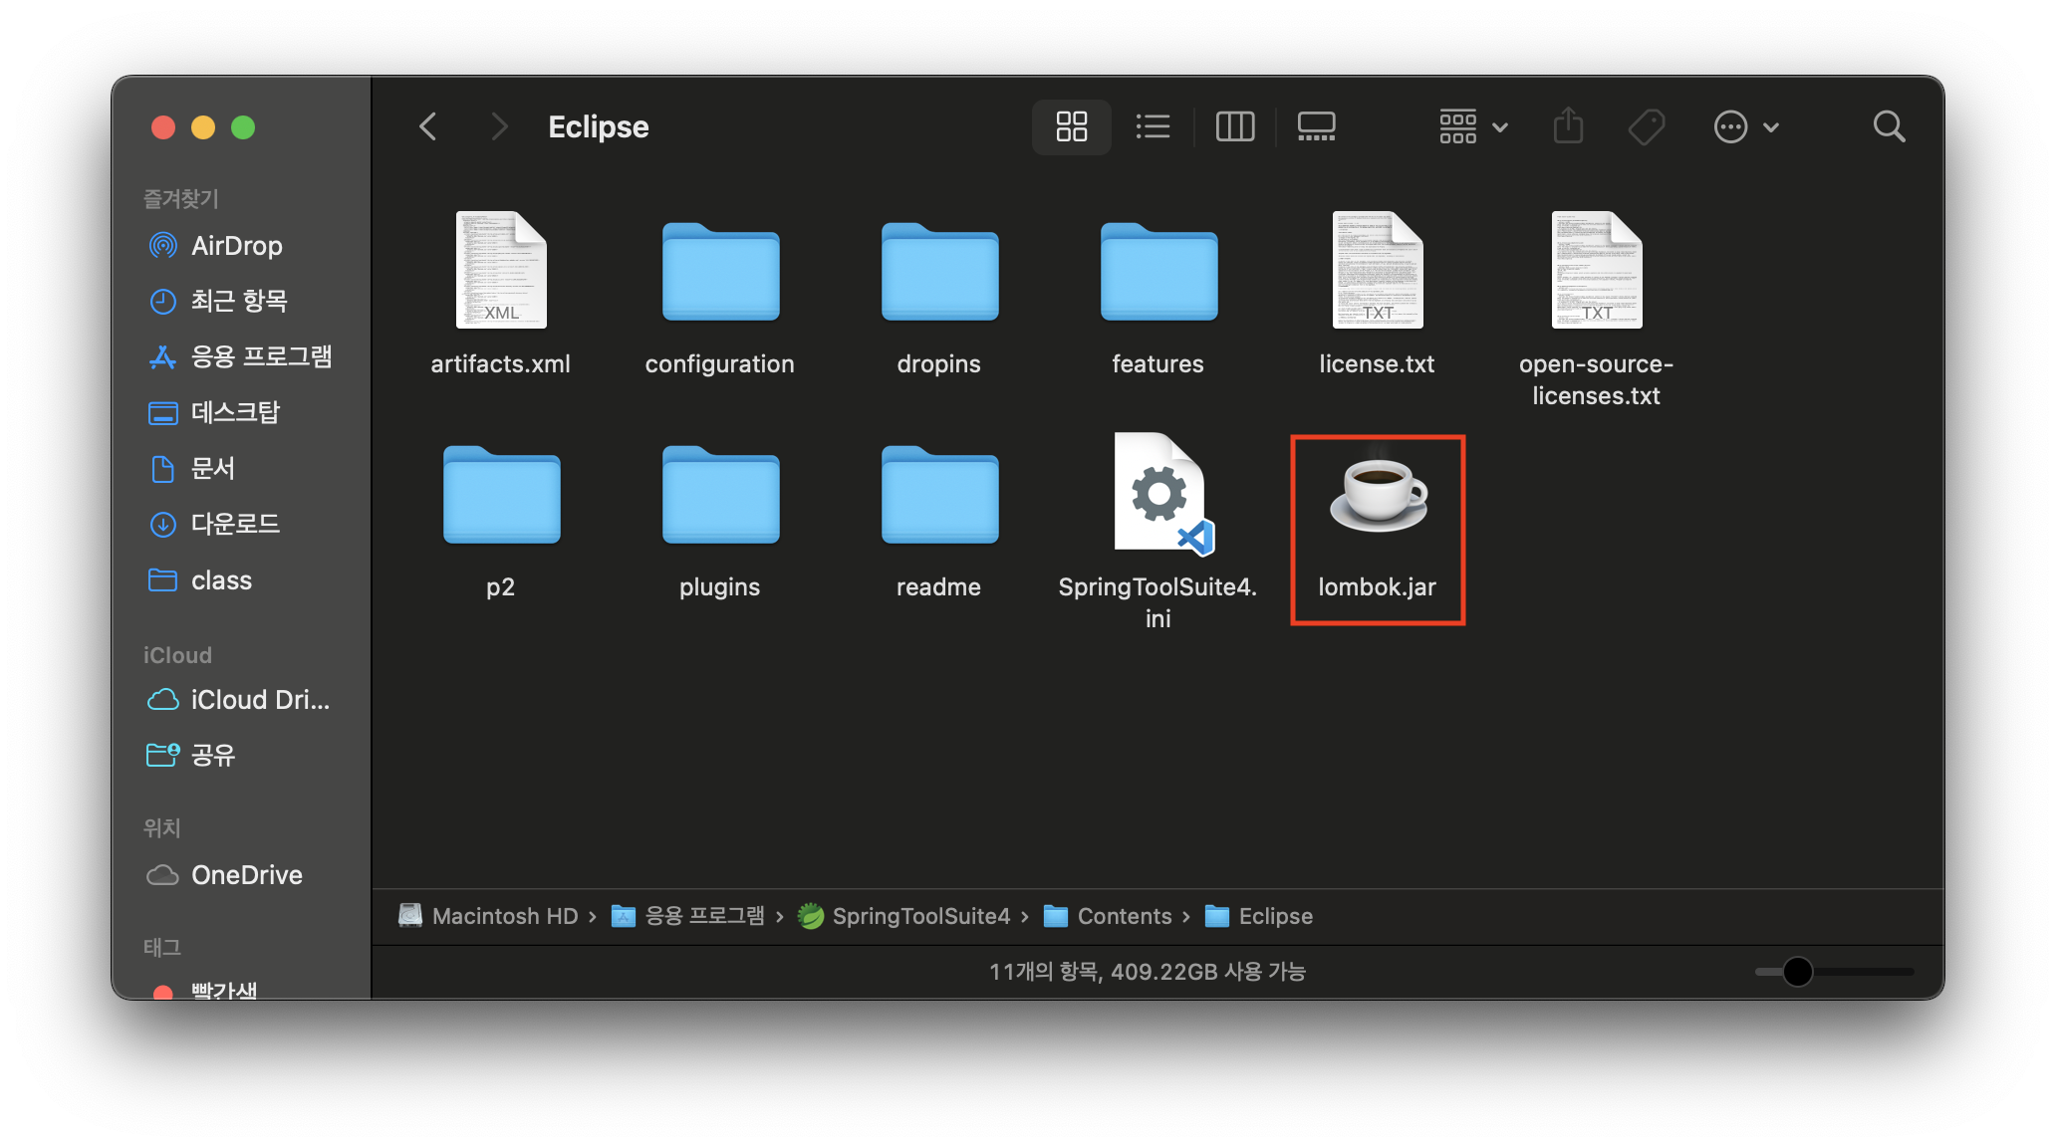Switch to list view
The height and width of the screenshot is (1147, 2056).
pos(1153,126)
